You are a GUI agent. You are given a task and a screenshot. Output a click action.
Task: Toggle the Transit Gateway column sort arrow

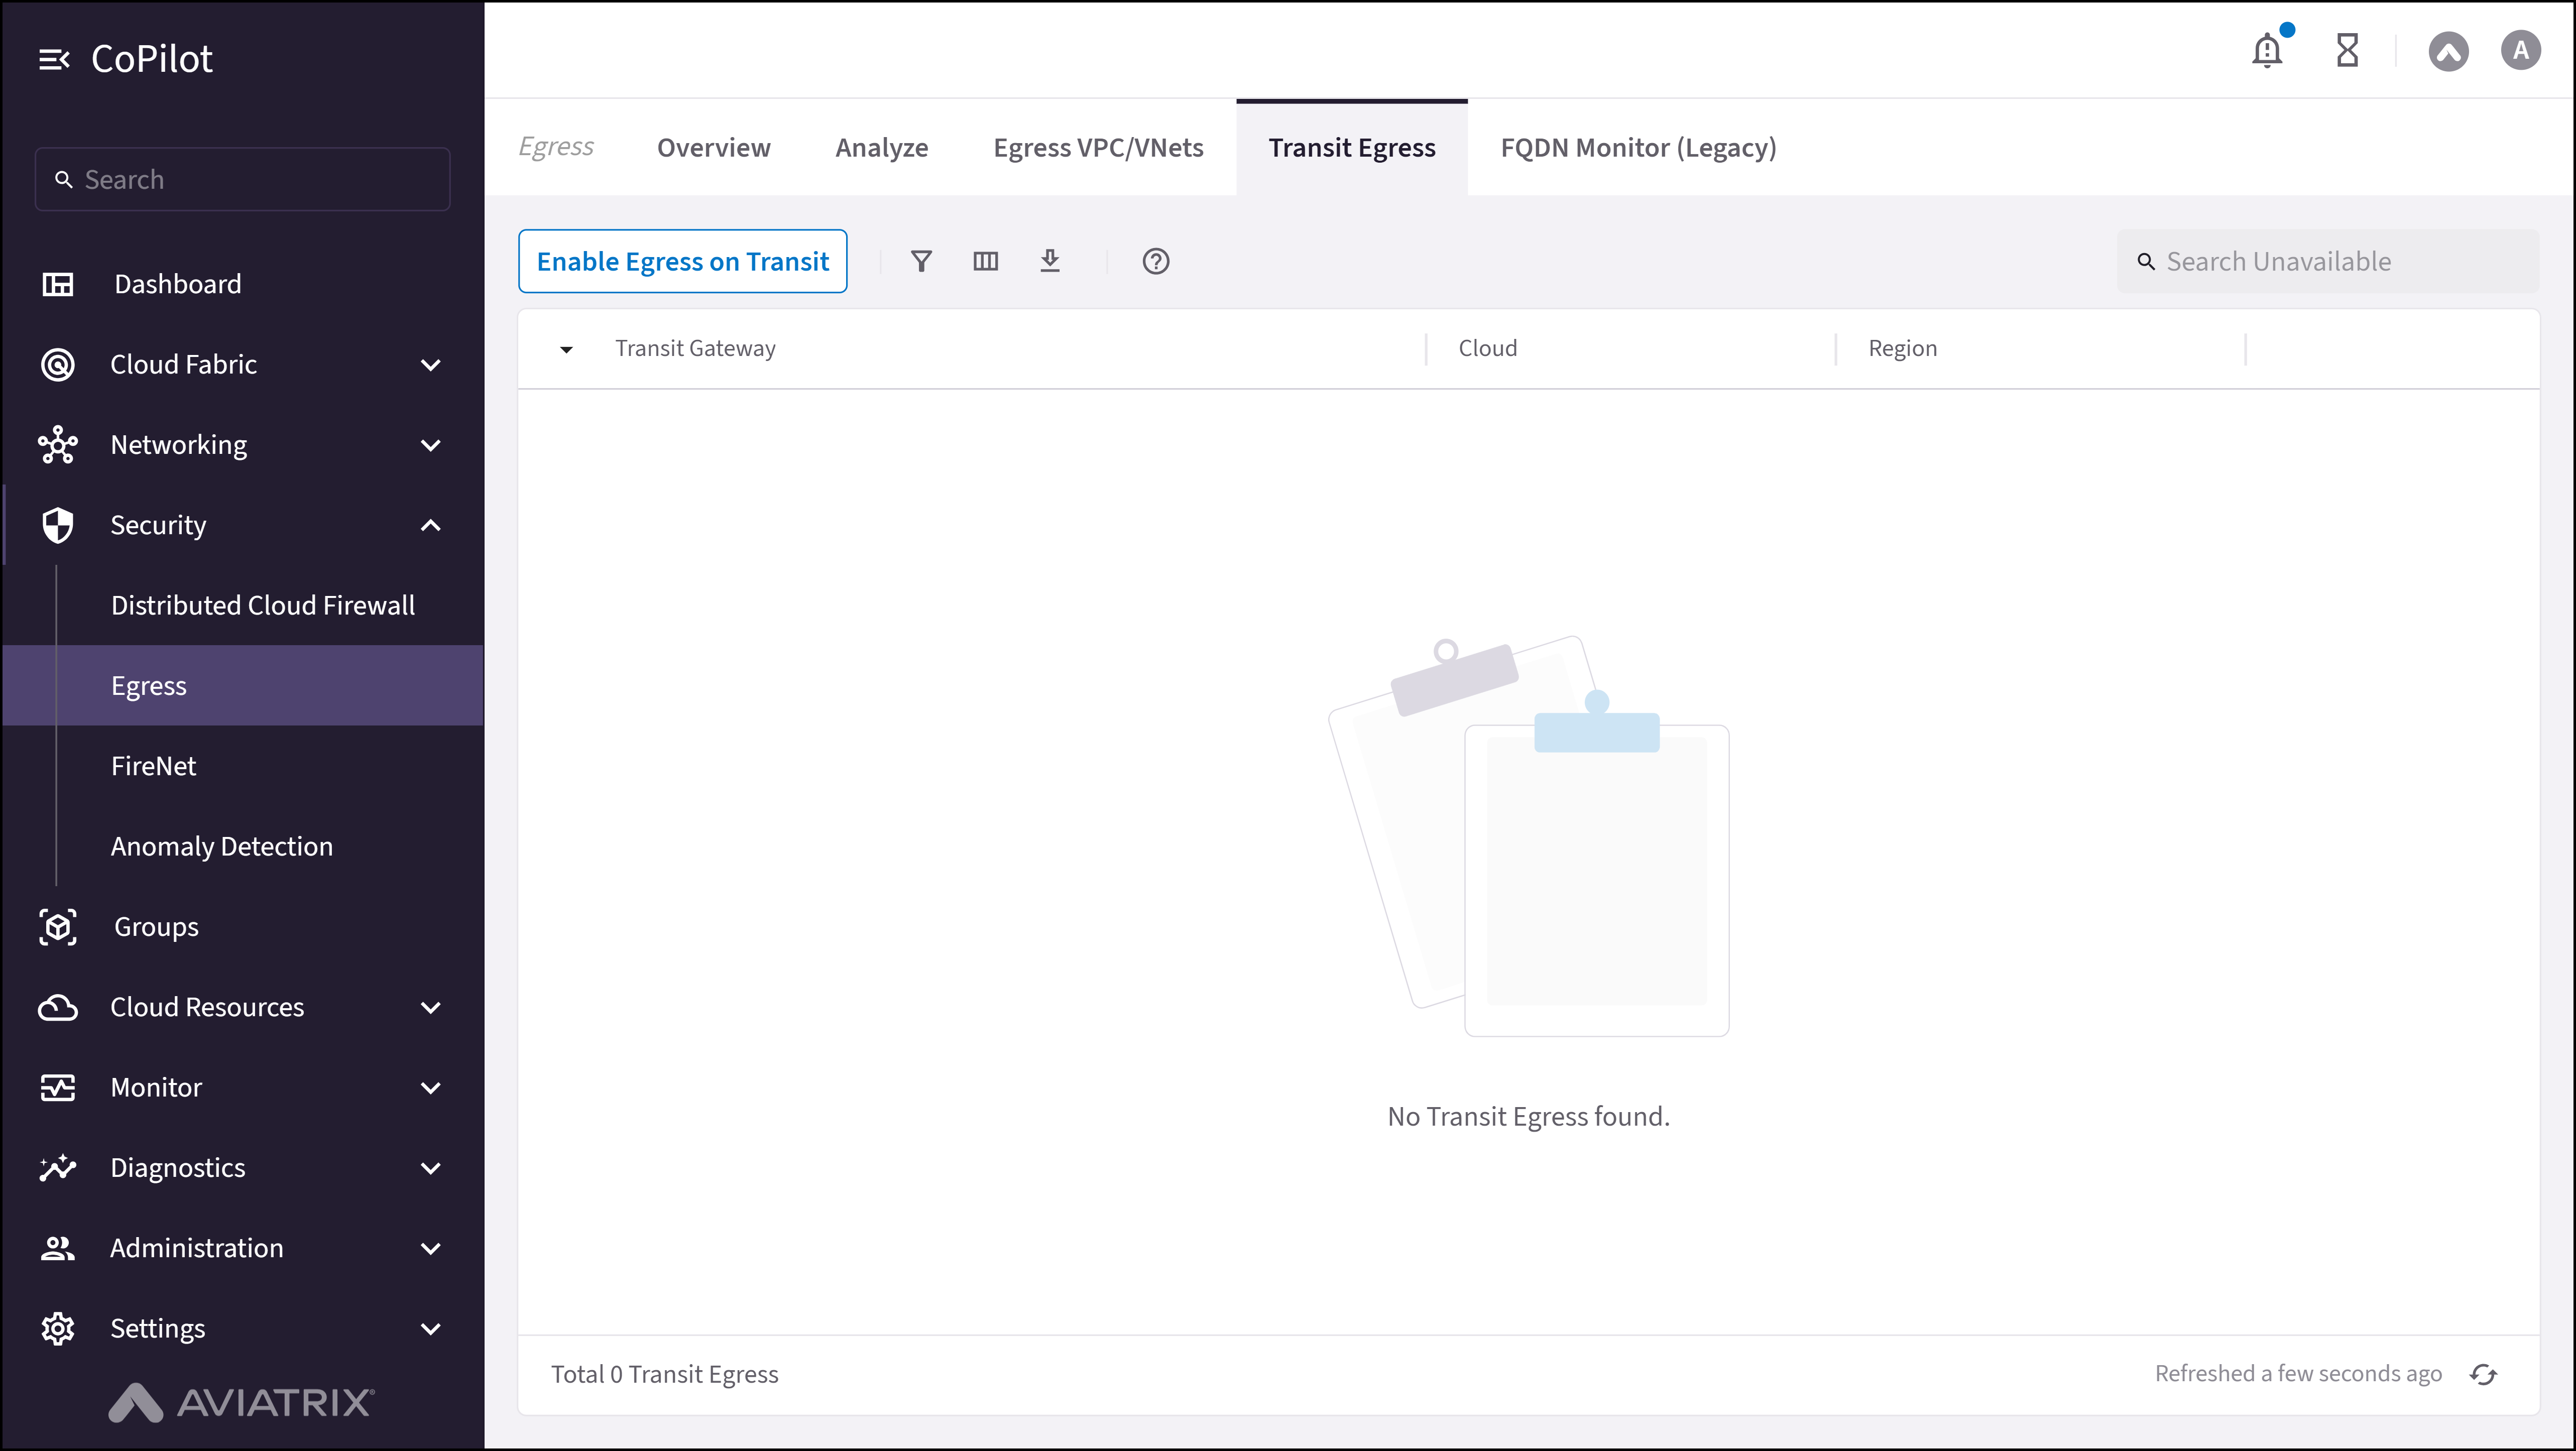(x=566, y=349)
